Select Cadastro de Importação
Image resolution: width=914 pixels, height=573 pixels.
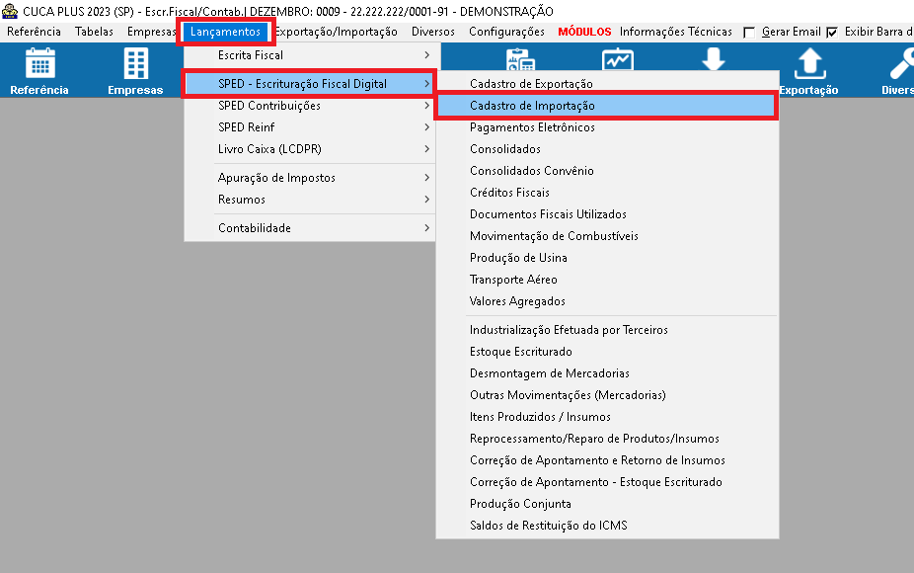pyautogui.click(x=607, y=106)
